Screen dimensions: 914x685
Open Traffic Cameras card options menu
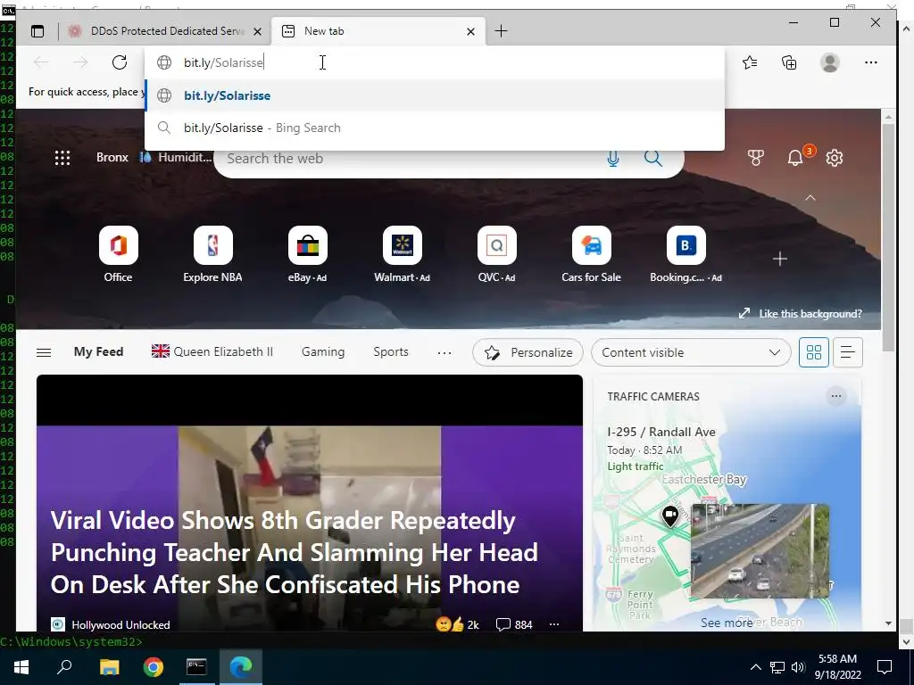[835, 396]
